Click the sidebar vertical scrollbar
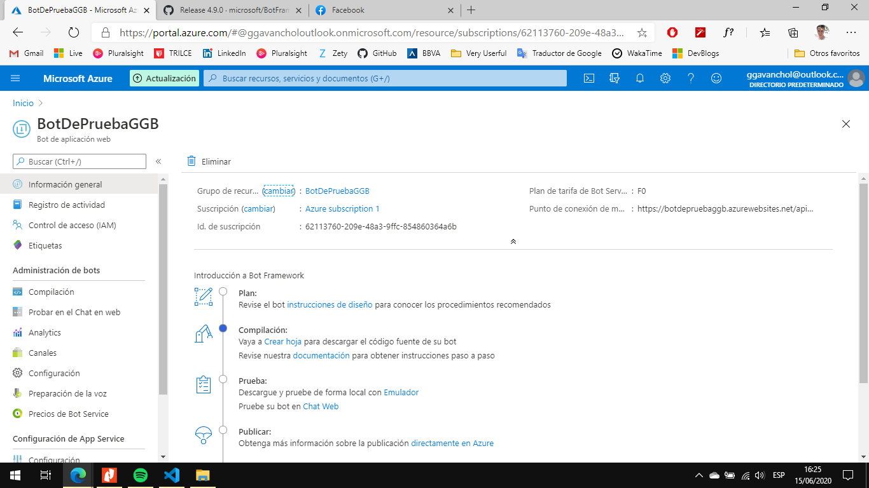Screen dimensions: 869x488 point(163,289)
